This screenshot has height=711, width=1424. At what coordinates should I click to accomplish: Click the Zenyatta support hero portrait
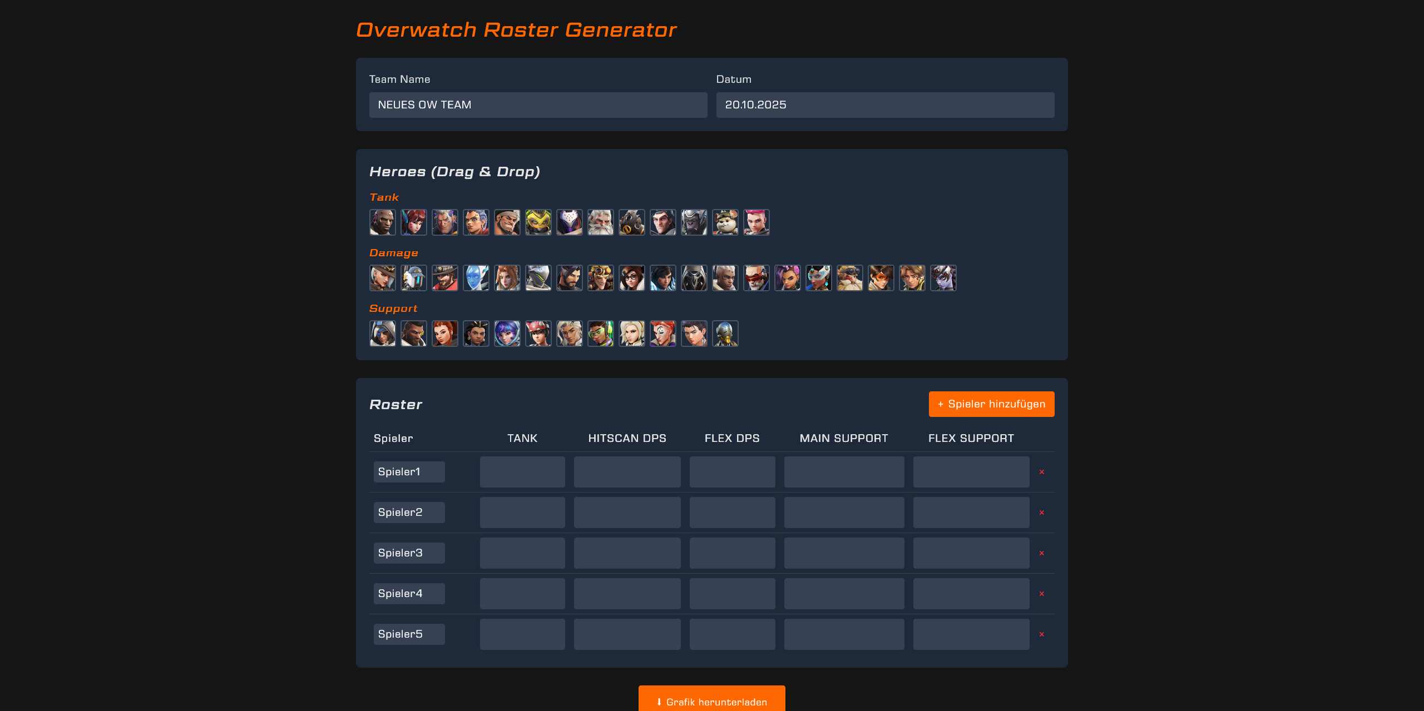pos(725,334)
